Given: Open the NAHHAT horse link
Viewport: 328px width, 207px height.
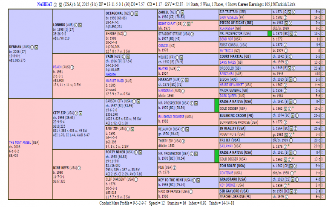Looking at the screenshot, I should coord(45,4).
